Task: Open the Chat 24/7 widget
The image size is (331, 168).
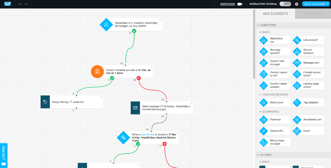Action: (x=4, y=156)
